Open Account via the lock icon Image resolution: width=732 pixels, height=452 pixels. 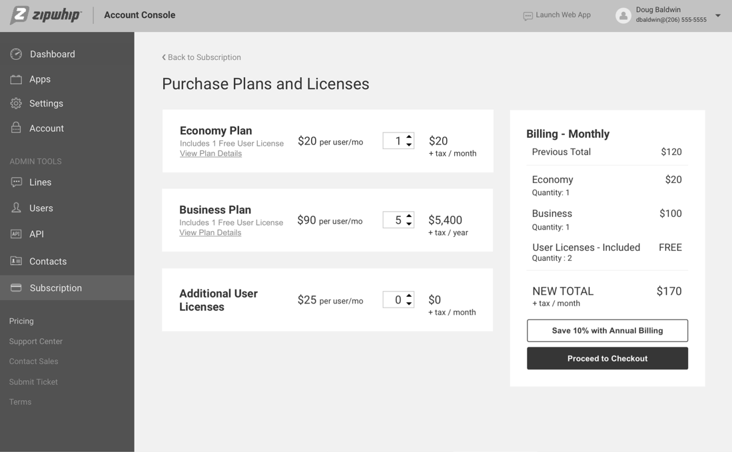[x=16, y=128]
